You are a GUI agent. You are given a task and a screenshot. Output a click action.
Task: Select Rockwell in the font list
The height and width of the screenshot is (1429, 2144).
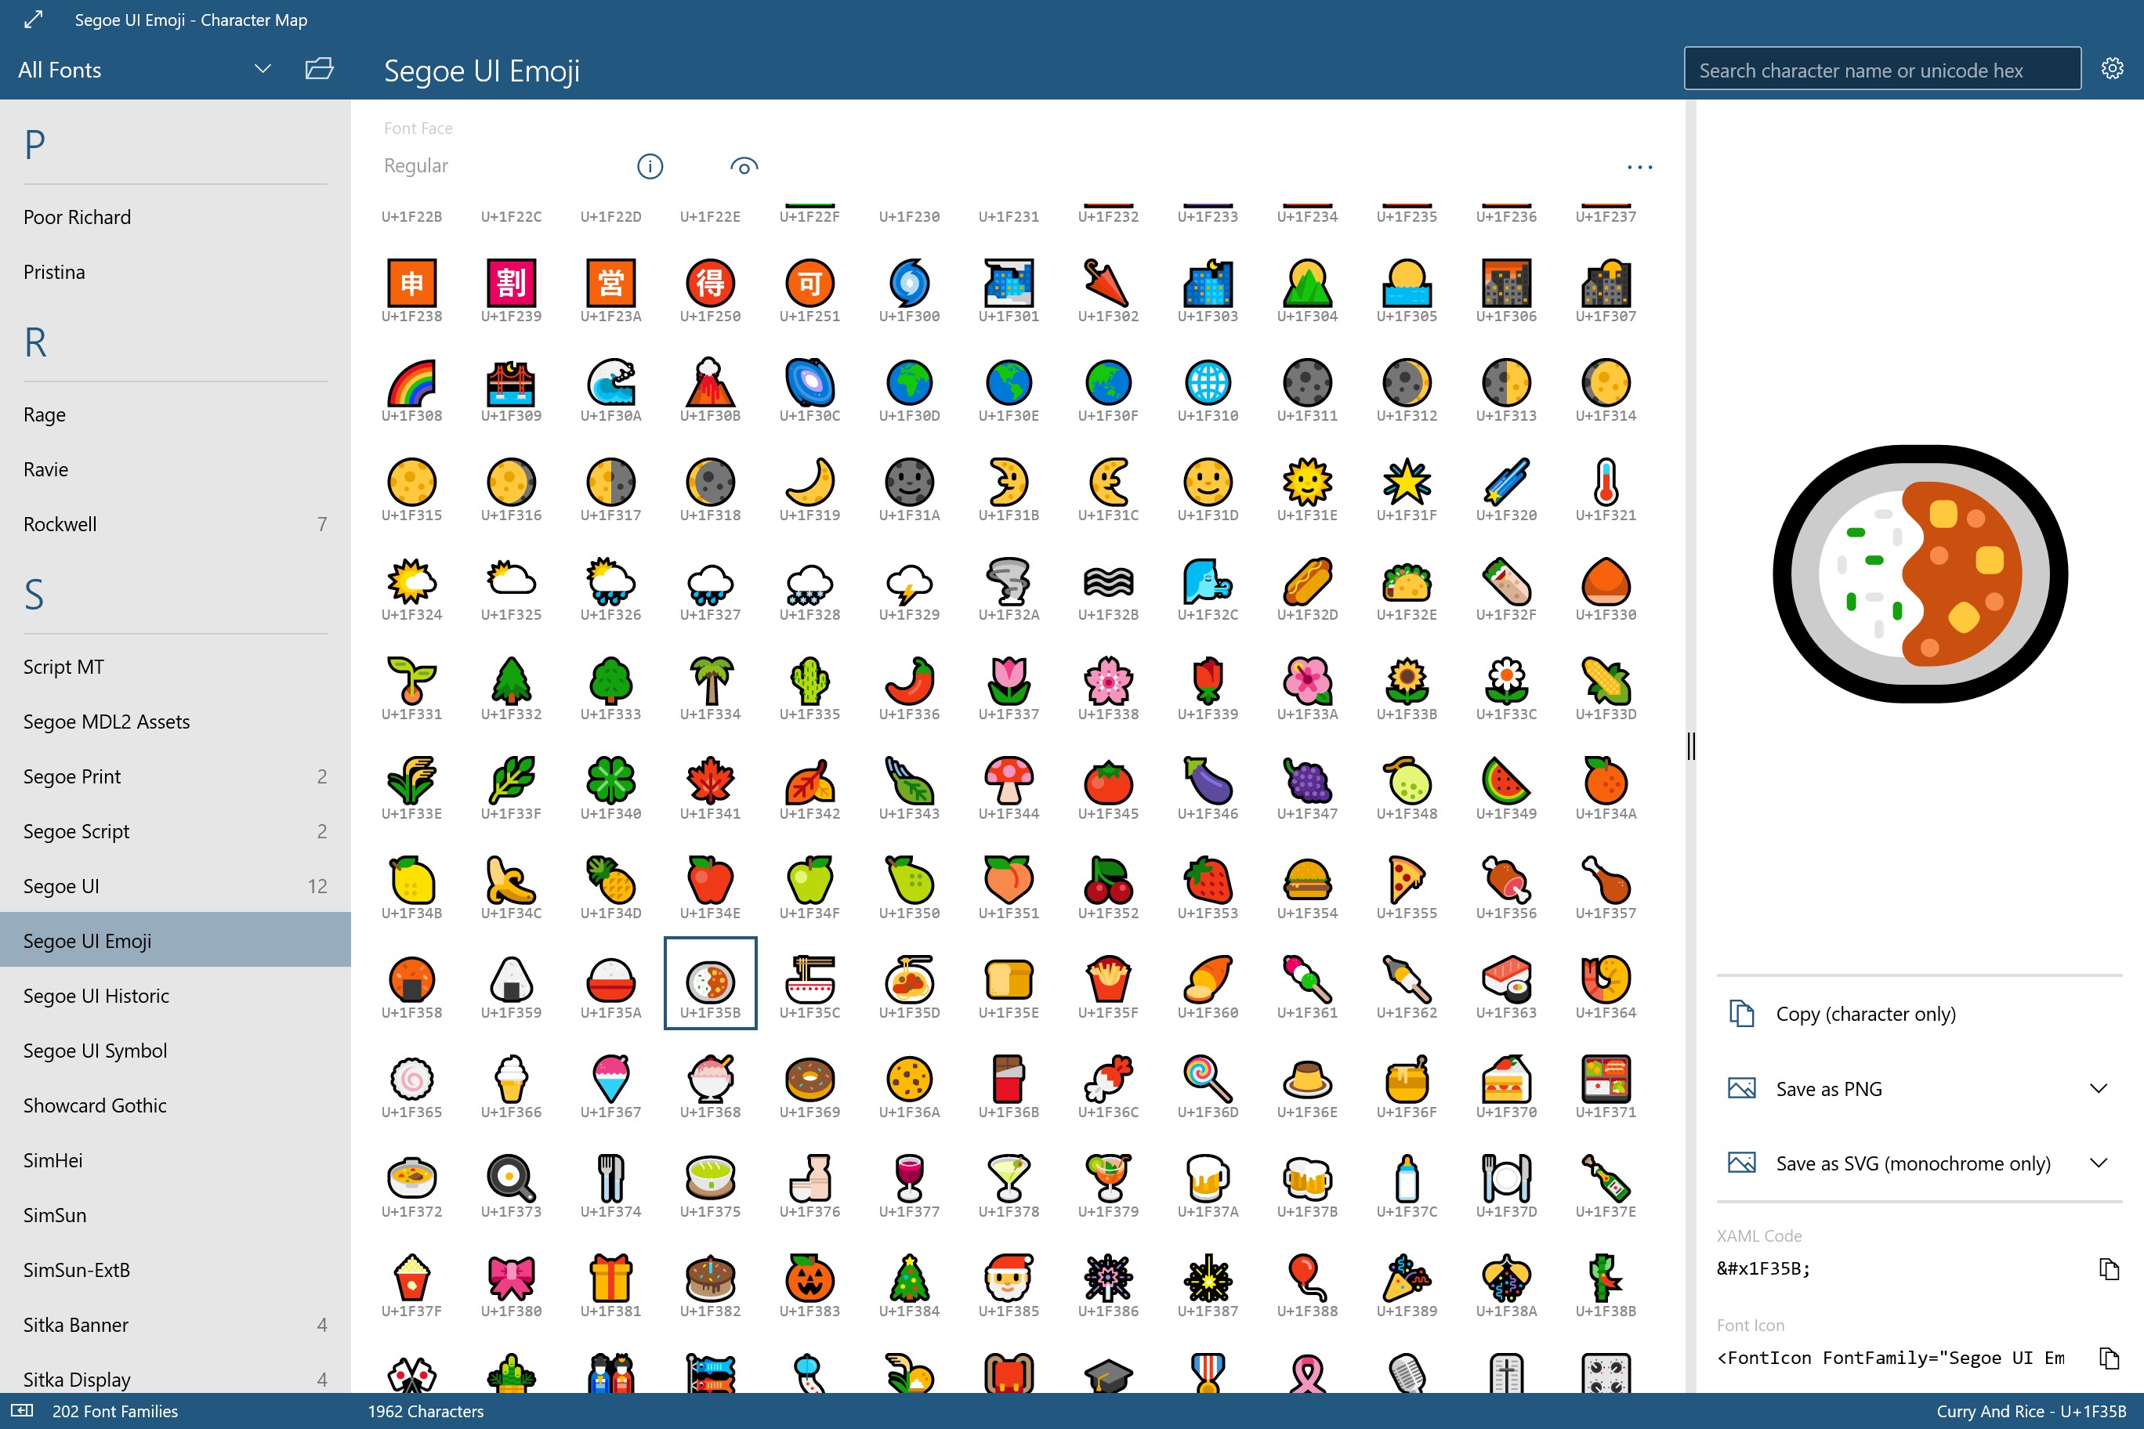pos(60,523)
